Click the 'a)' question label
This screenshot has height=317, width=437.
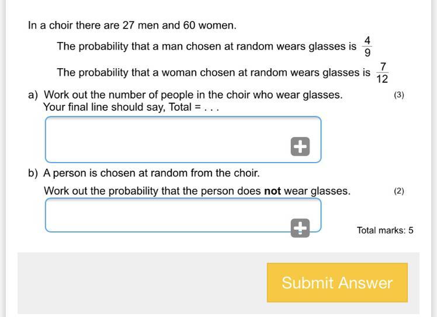(33, 95)
